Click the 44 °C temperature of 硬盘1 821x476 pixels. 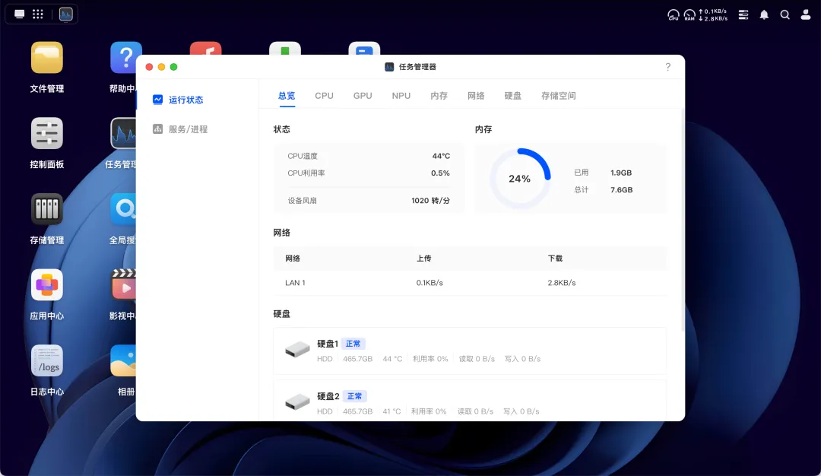tap(392, 359)
